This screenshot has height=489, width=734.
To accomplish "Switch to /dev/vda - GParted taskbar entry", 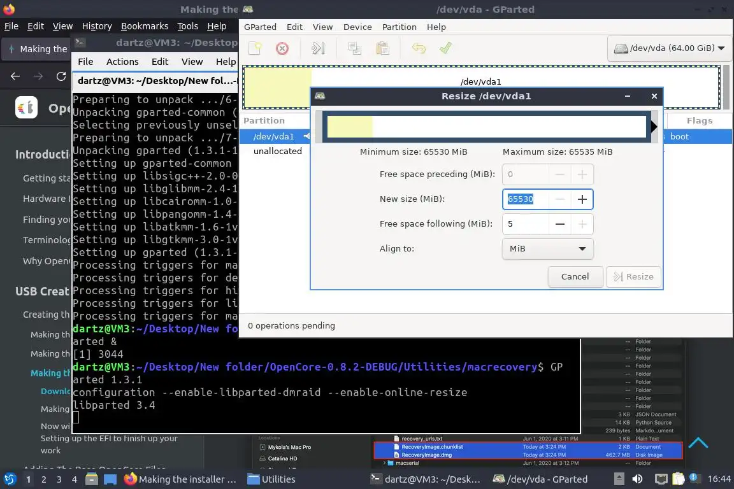I will click(x=540, y=479).
